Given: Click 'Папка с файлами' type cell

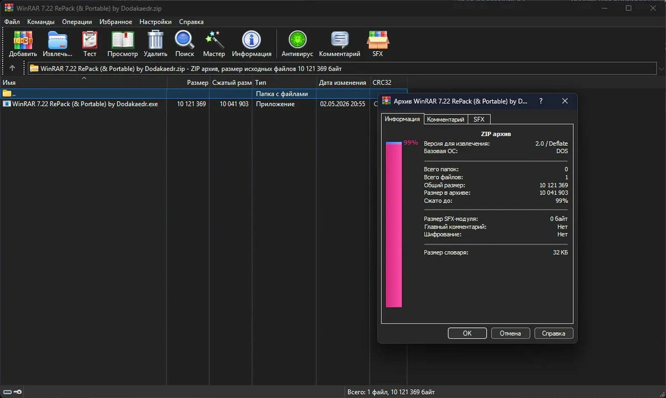Looking at the screenshot, I should click(281, 94).
